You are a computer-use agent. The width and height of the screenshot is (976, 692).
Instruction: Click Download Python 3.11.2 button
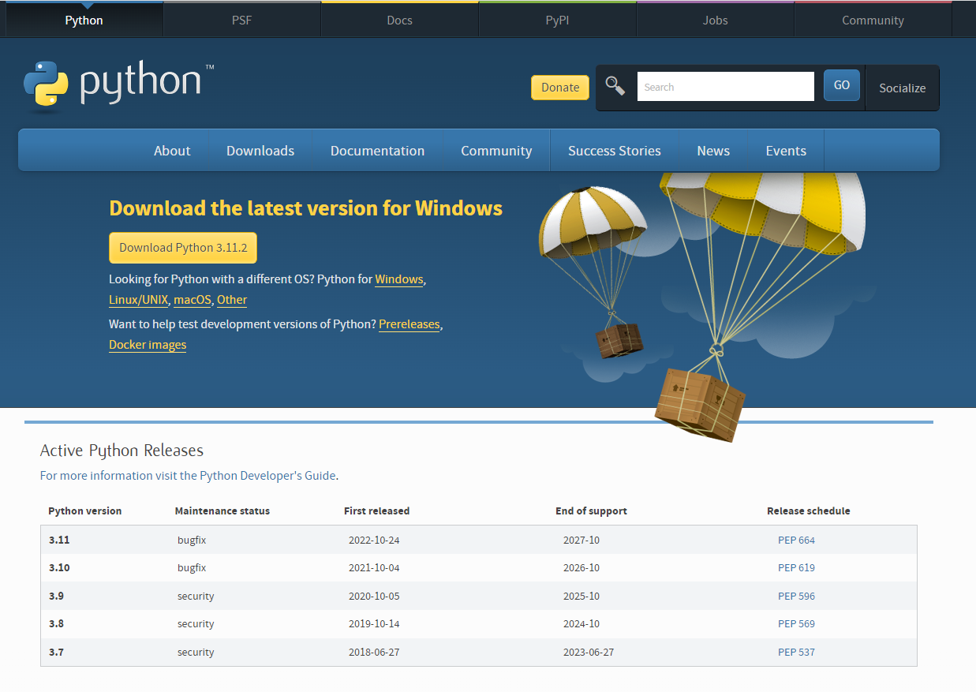[x=183, y=248]
